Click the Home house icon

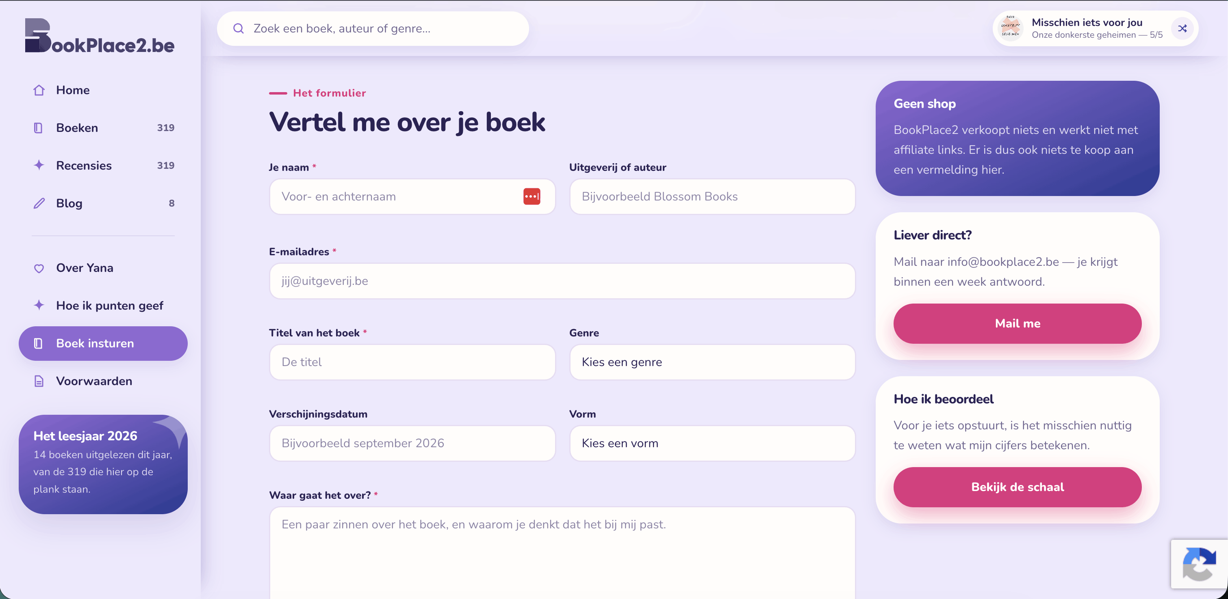(39, 90)
